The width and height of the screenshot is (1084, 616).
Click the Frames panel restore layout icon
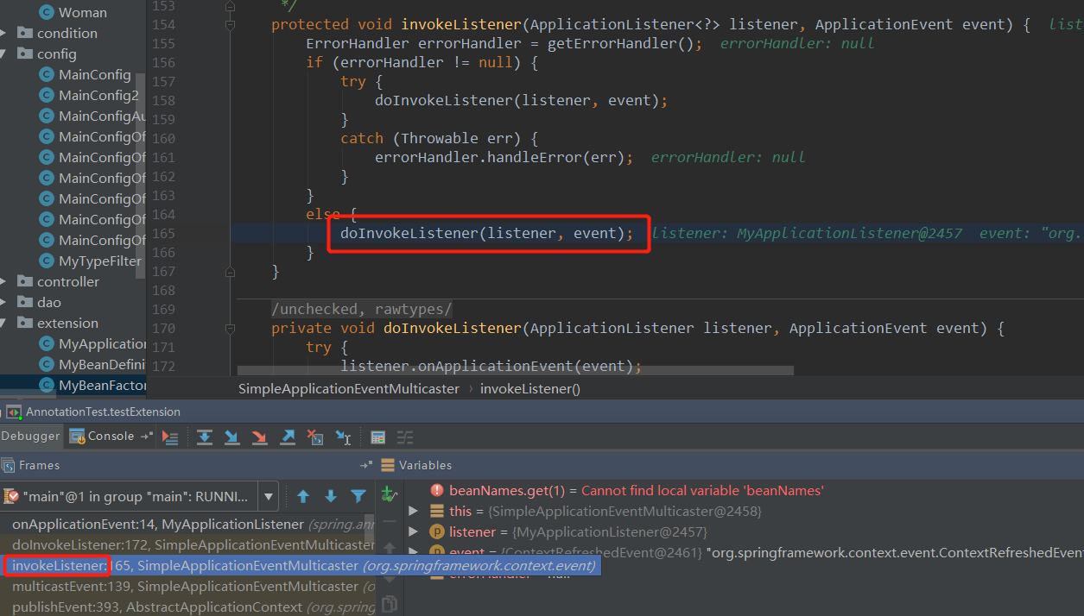[366, 465]
